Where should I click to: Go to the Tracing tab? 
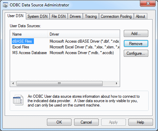click(x=91, y=16)
